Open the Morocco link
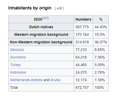 point(17,50)
